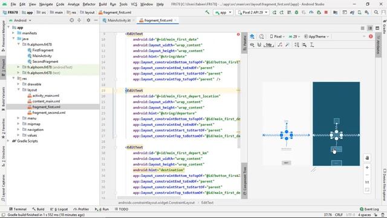Open the Logcat tool window
Viewport: 387px width, 218px height.
pyautogui.click(x=59, y=209)
